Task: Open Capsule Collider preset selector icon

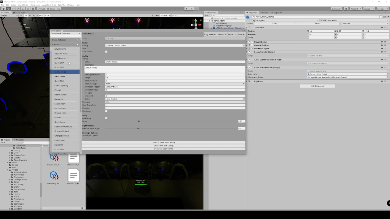Action: pos(385,45)
